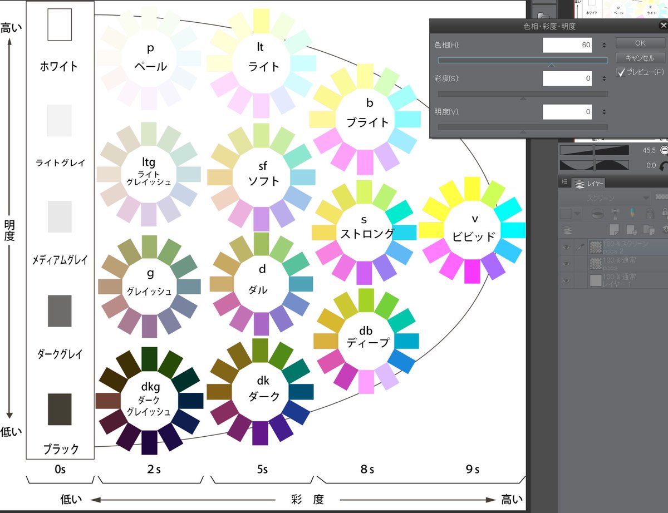Click the 明度(V) value field
The height and width of the screenshot is (513, 668).
point(568,112)
